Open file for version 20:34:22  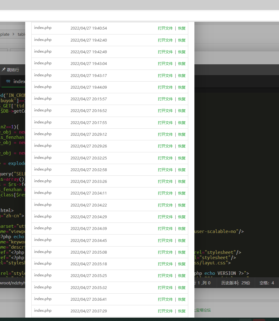pos(165,205)
